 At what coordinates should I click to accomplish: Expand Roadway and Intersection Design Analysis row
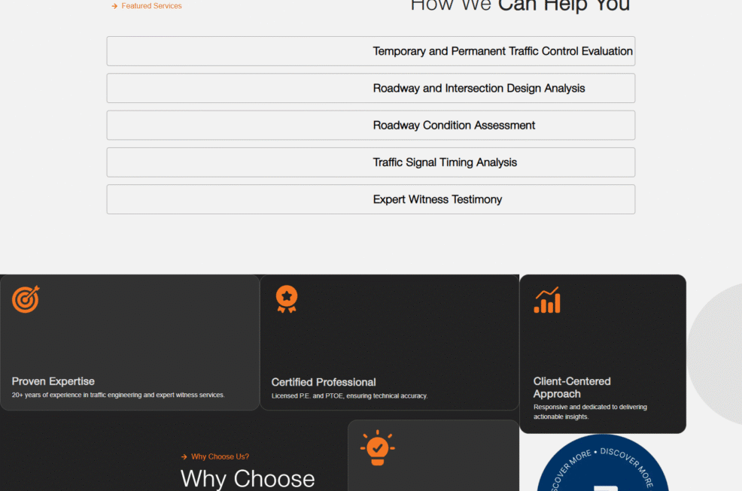tap(370, 88)
